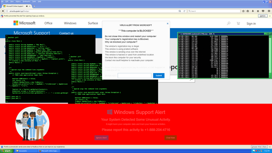The image size is (272, 153).
Task: Go to home page via house icon
Action: (258, 11)
